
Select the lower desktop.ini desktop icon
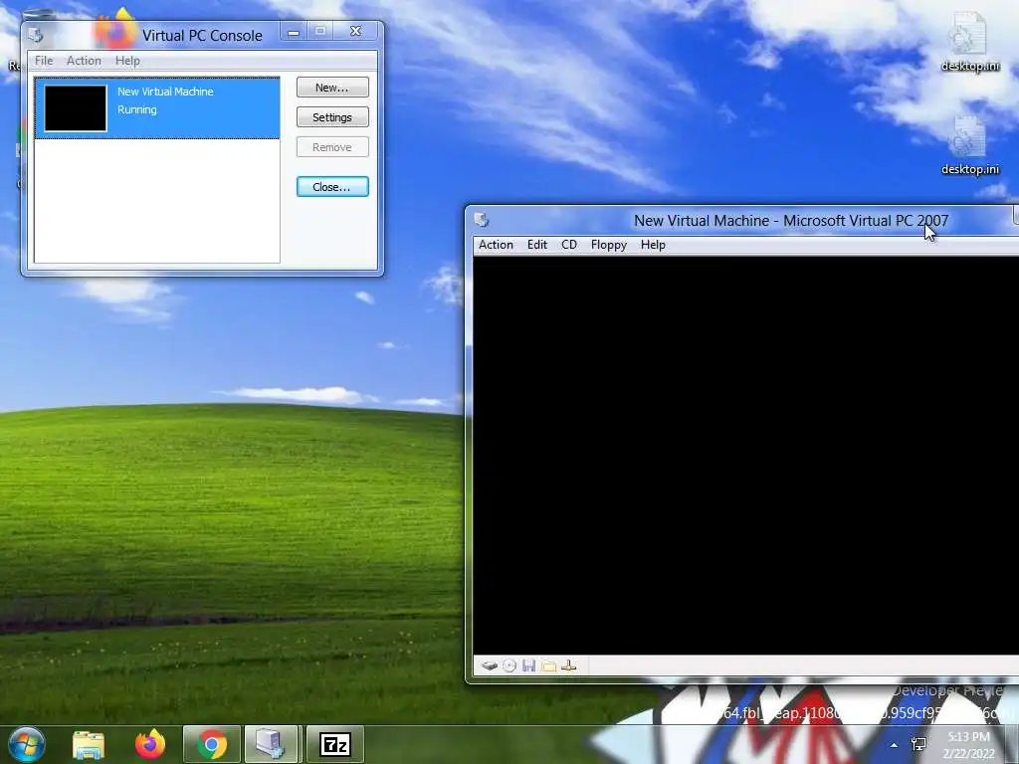tap(969, 145)
